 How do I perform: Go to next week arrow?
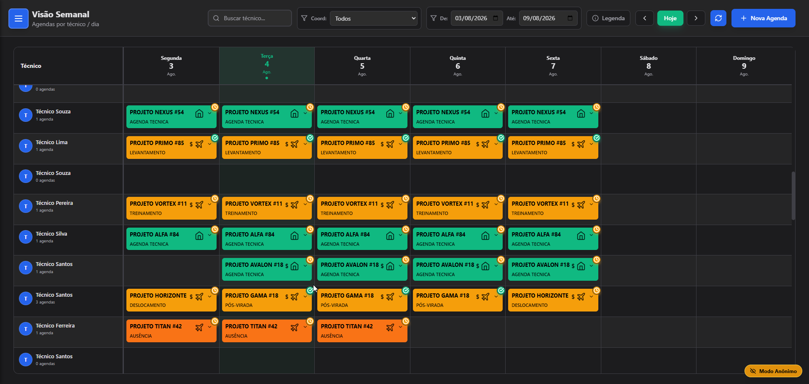tap(696, 18)
